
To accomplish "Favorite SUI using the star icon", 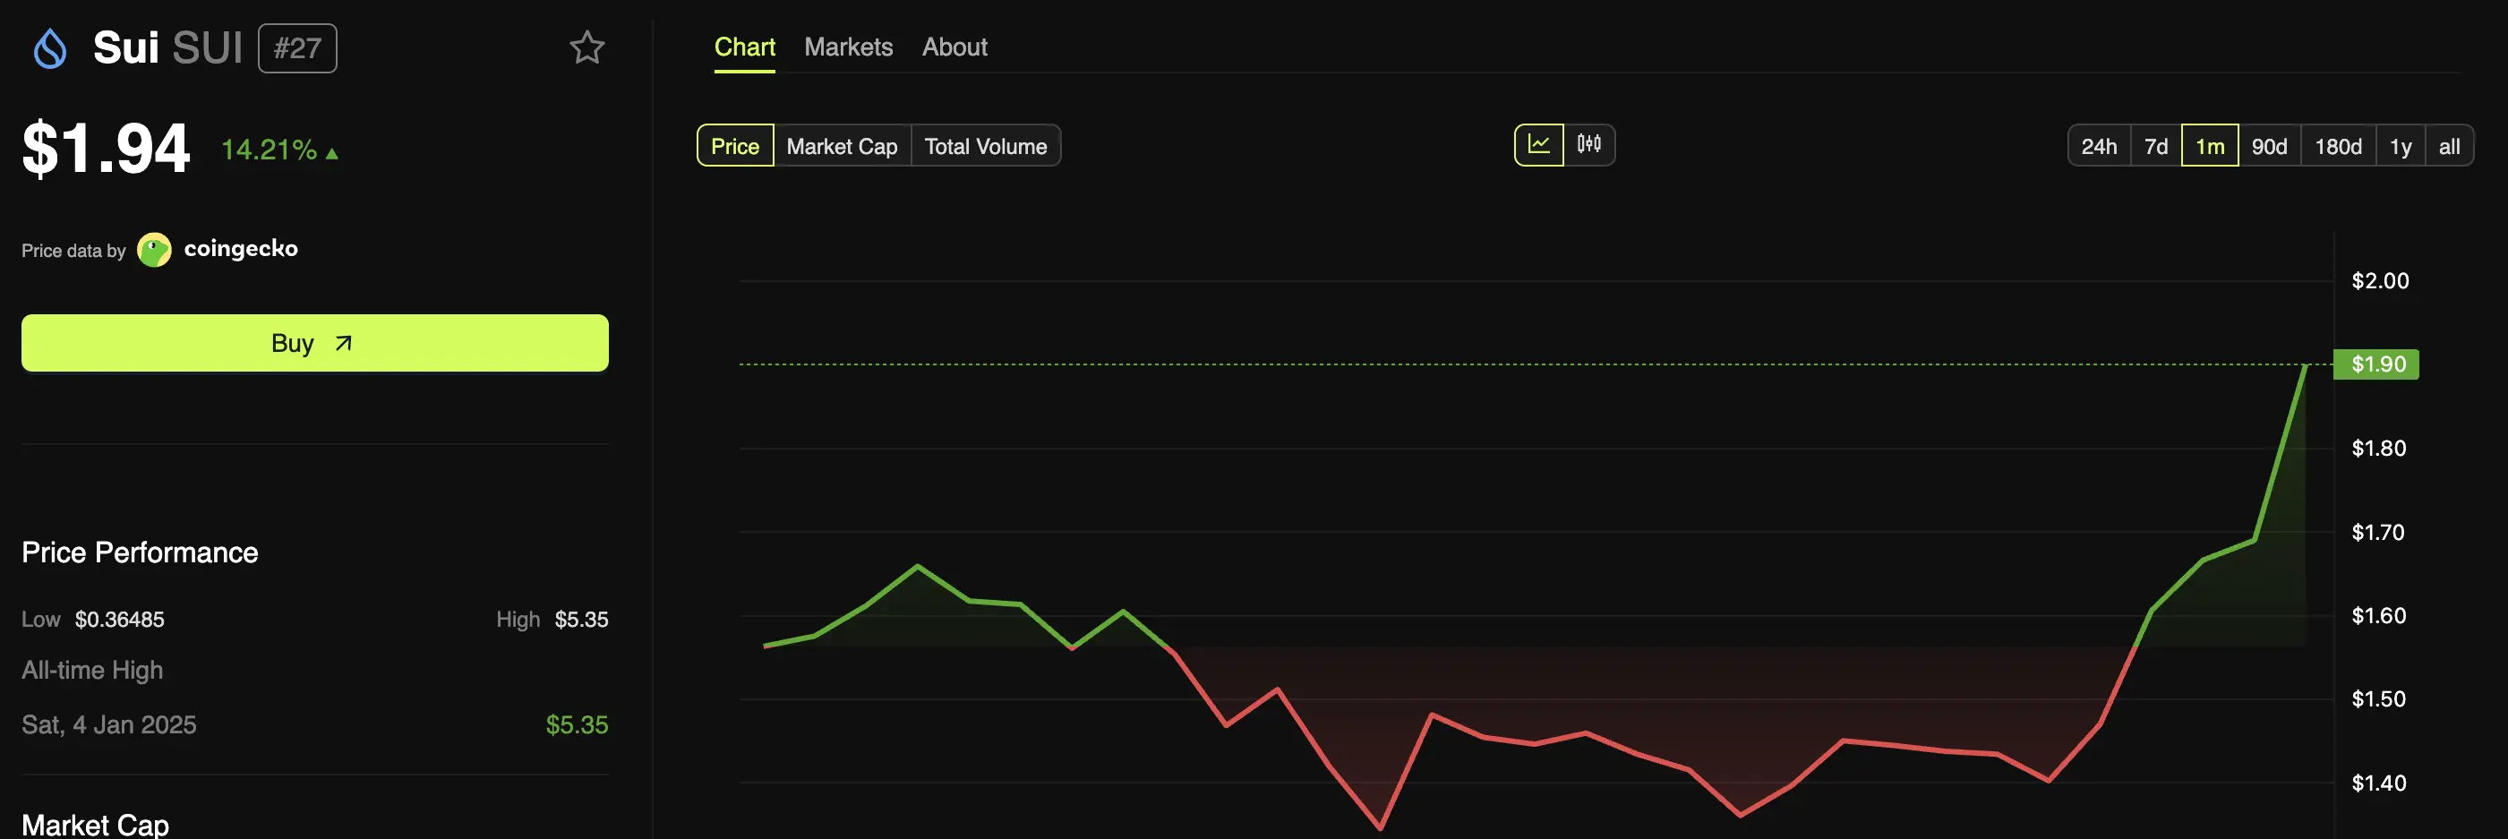I will 587,47.
